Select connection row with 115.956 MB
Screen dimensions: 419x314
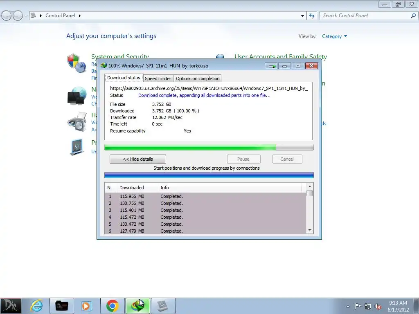click(x=206, y=196)
